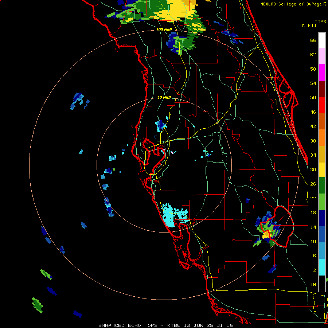Click the 62 legend value
The width and height of the screenshot is (328, 328).
pyautogui.click(x=313, y=55)
